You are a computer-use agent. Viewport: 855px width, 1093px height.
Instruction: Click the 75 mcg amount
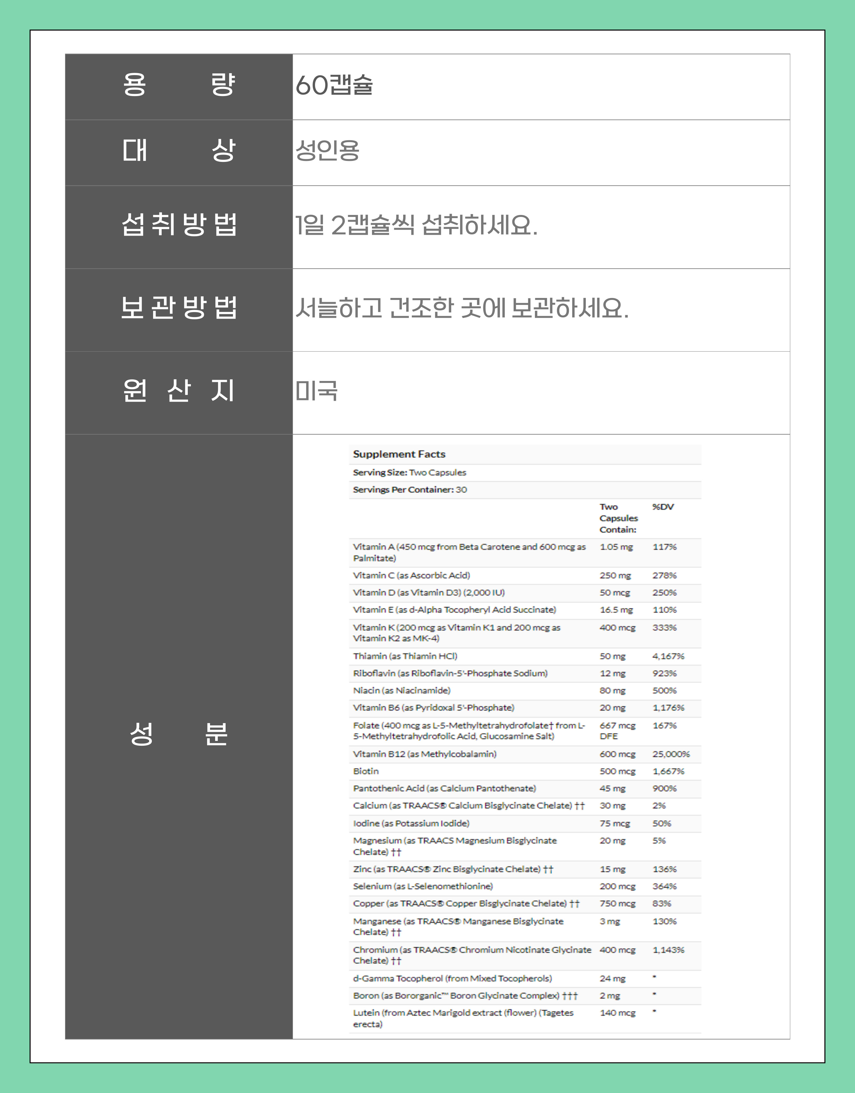615,823
